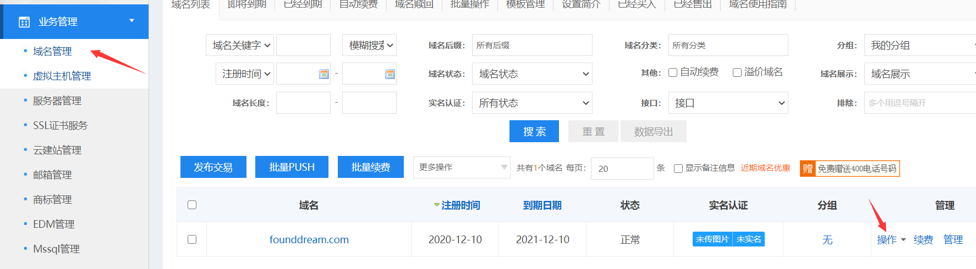Focus the domain keyword input field
The width and height of the screenshot is (976, 269).
(x=303, y=45)
